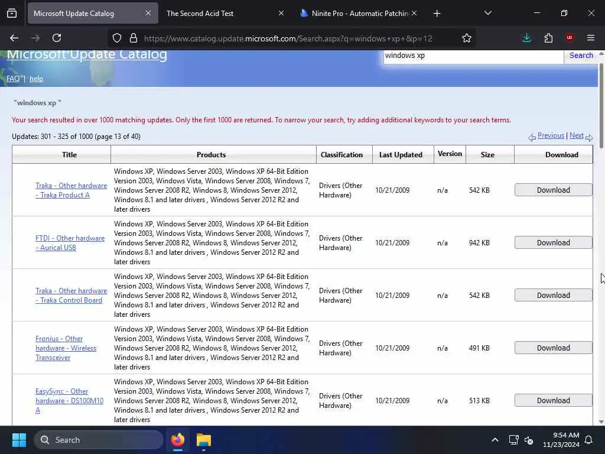This screenshot has width=605, height=454.
Task: Open File Explorer from the taskbar
Action: [204, 440]
